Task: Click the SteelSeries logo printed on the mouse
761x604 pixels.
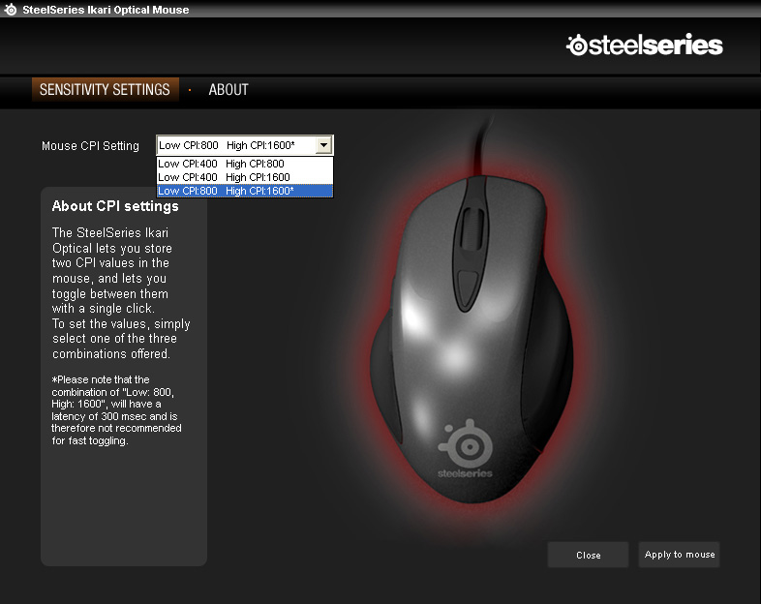Action: 466,449
